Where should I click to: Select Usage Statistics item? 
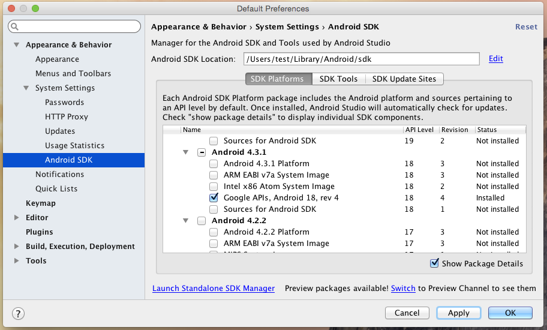(x=74, y=145)
